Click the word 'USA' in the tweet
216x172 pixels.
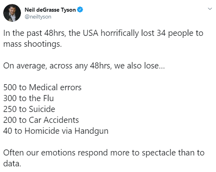(91, 33)
